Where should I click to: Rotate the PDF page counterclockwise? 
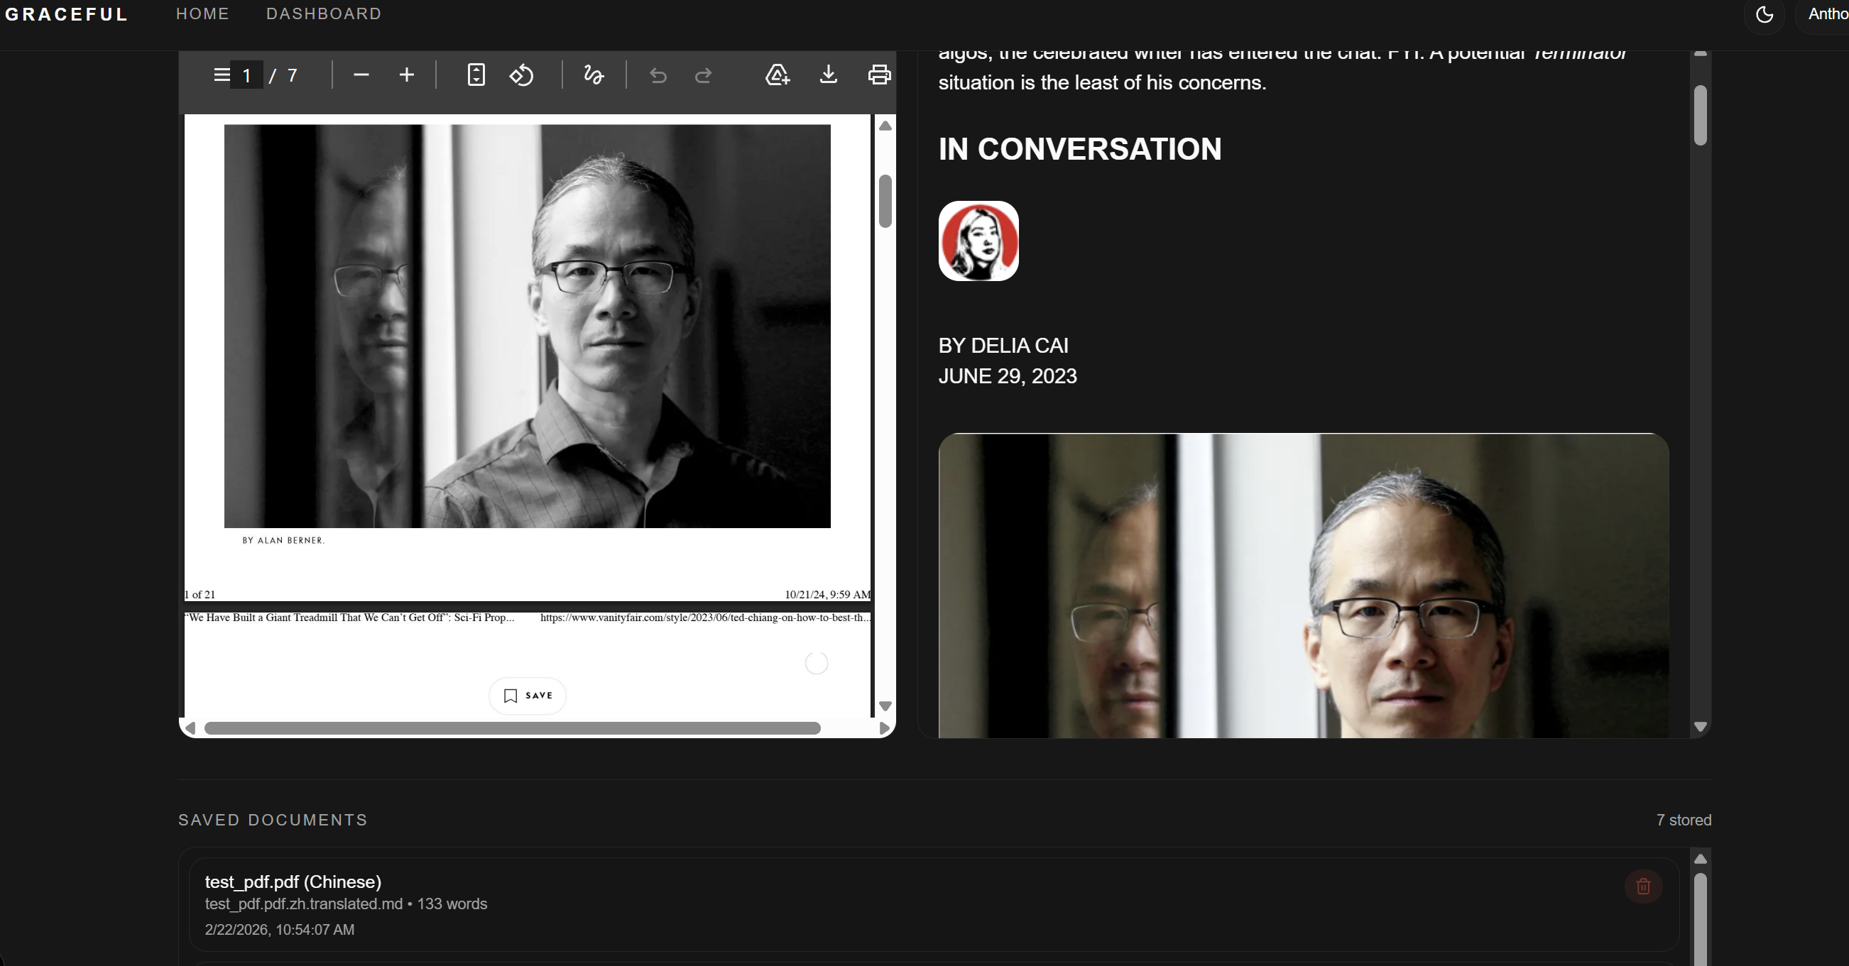click(521, 75)
